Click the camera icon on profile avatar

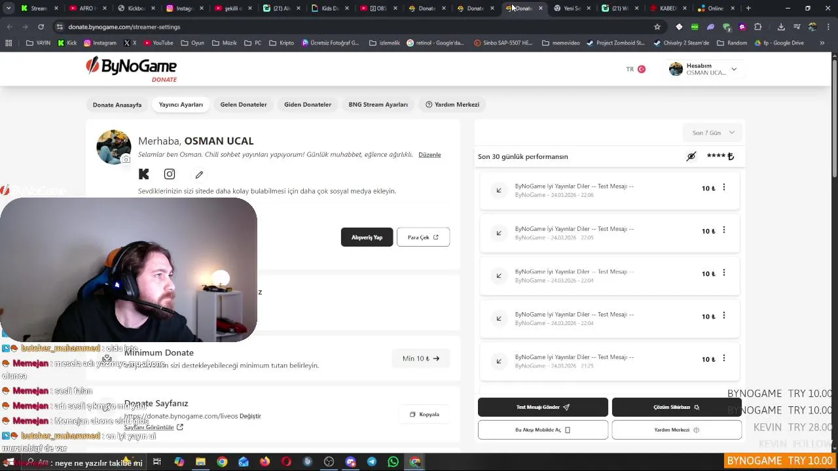coord(126,159)
